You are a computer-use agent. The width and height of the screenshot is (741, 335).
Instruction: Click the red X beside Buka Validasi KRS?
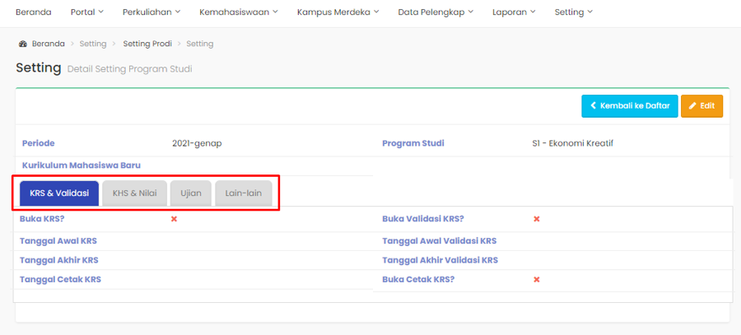(537, 219)
